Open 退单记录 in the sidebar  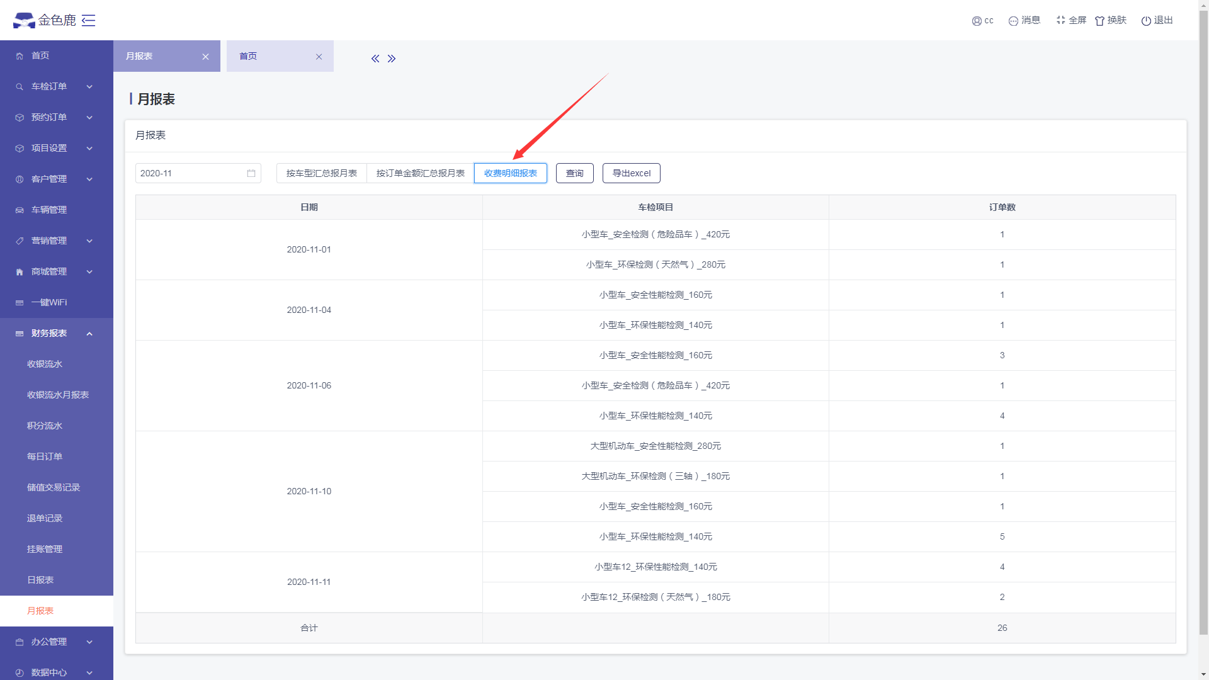click(57, 518)
